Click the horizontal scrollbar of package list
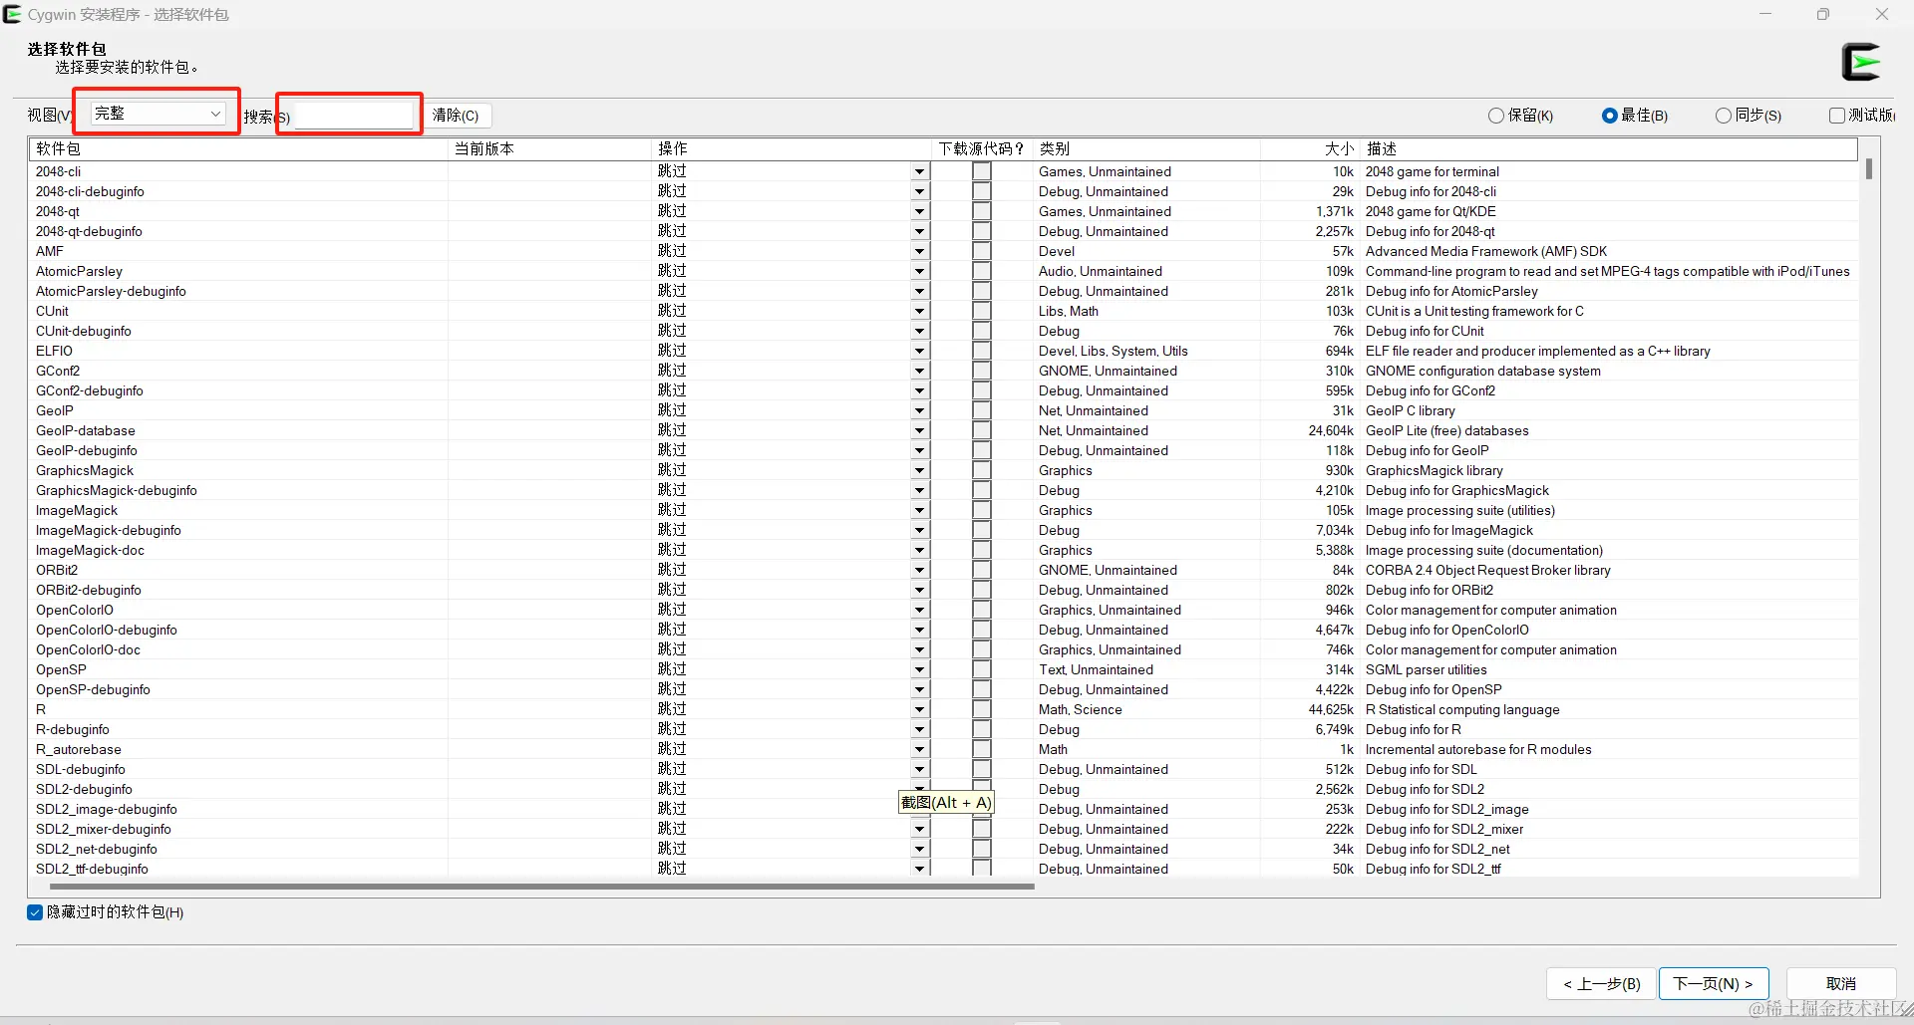This screenshot has width=1914, height=1025. tap(541, 886)
